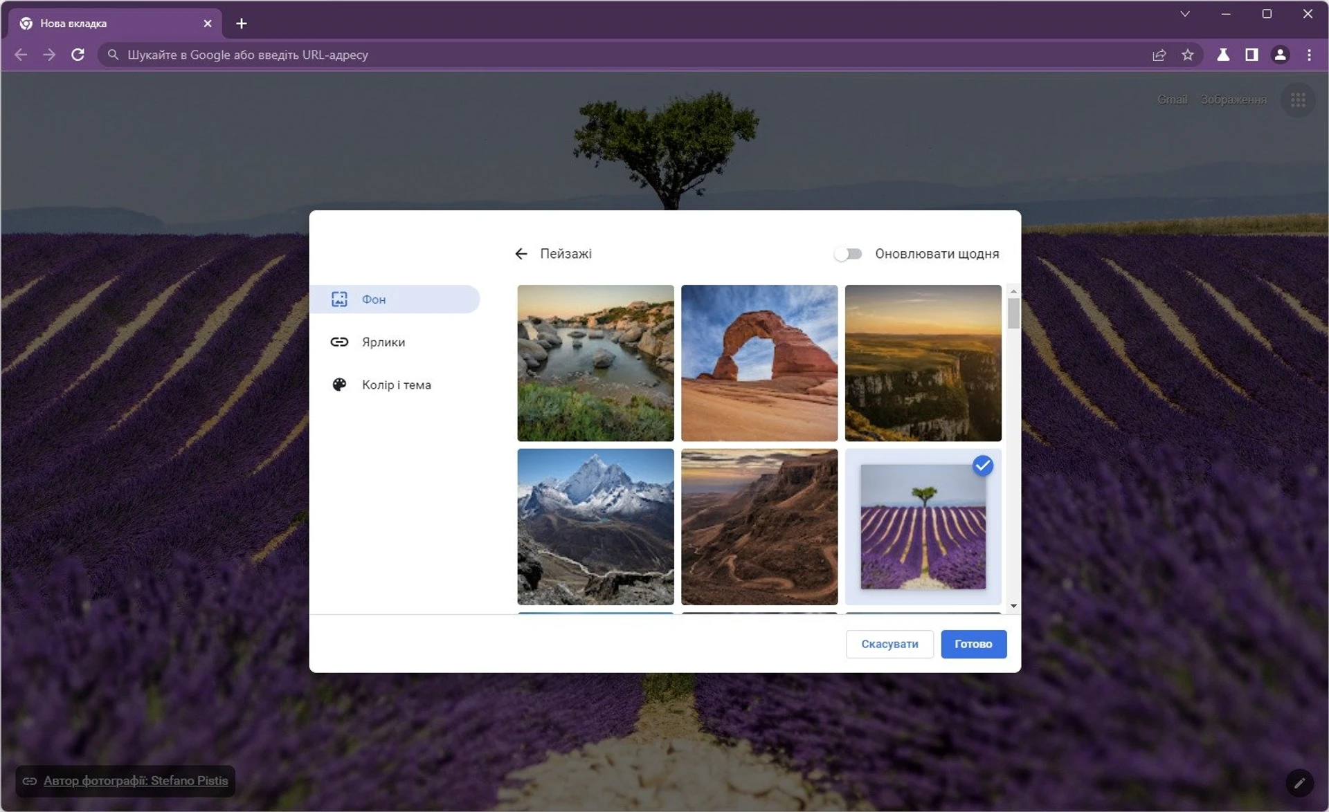This screenshot has width=1329, height=812.
Task: Confirm selection with Готово button
Action: pos(973,644)
